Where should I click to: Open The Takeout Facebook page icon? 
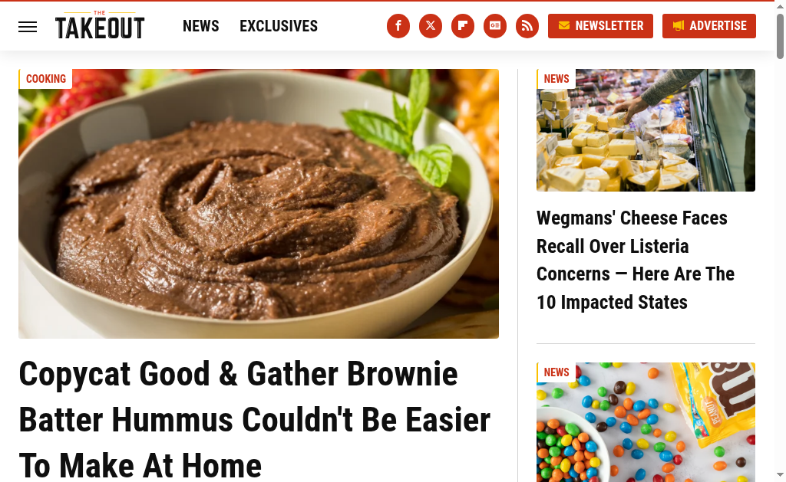click(x=398, y=26)
